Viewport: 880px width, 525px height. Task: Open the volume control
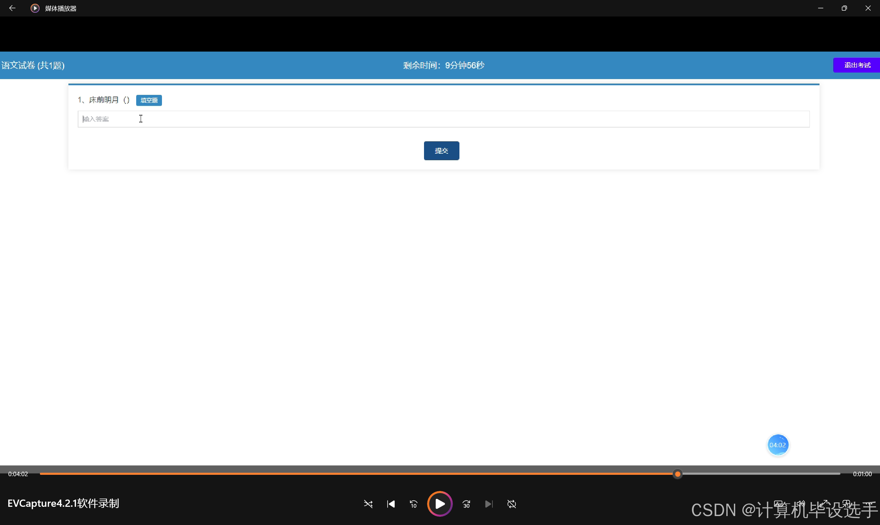point(801,503)
